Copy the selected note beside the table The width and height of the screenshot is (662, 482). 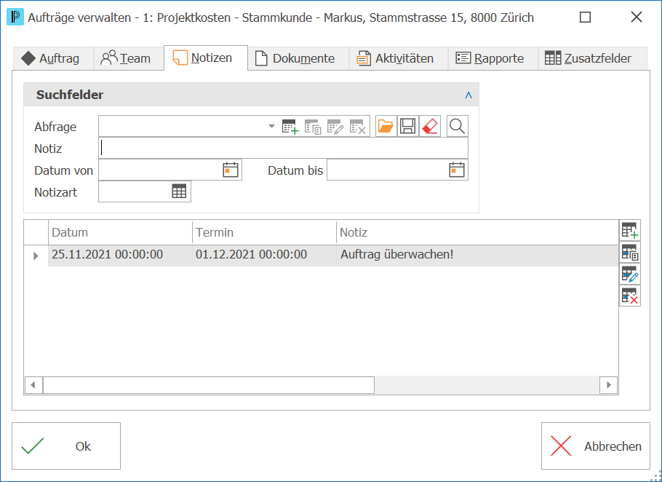pyautogui.click(x=630, y=253)
